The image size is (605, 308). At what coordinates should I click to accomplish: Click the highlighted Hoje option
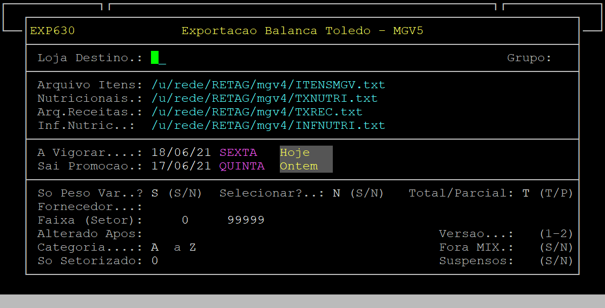(295, 153)
